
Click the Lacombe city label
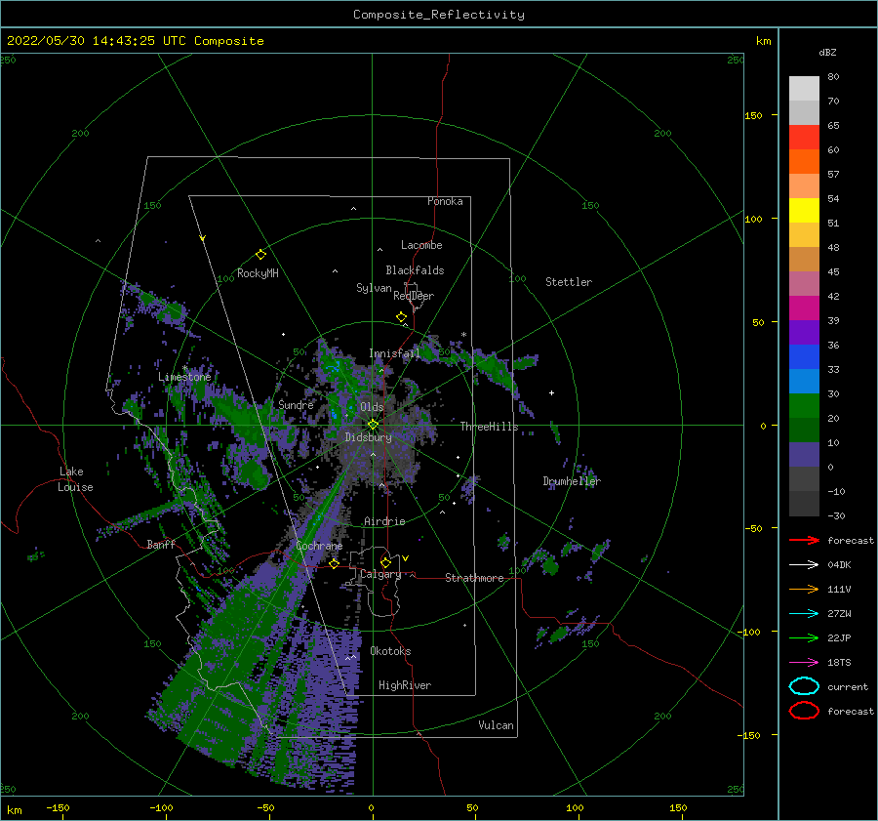coord(421,245)
